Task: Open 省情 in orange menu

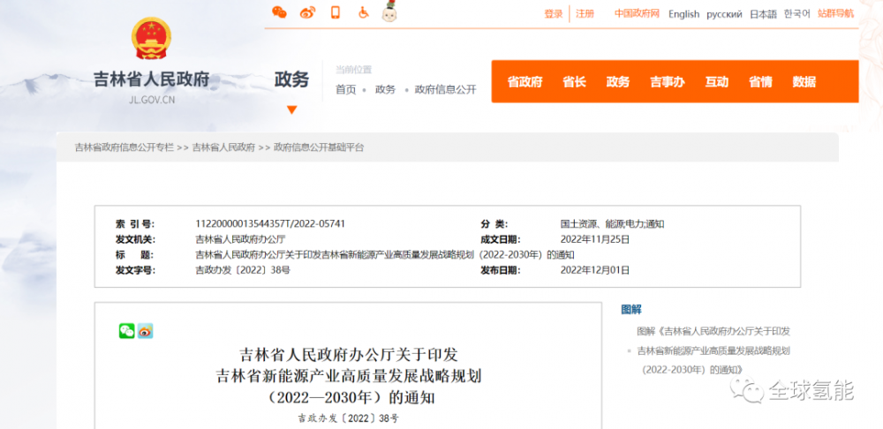Action: (x=760, y=82)
